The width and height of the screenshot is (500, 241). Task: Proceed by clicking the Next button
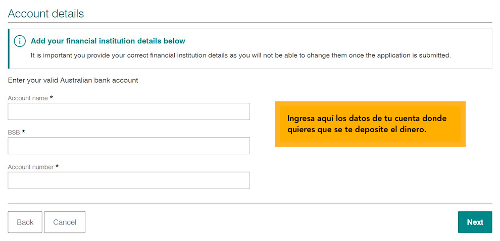pos(475,222)
